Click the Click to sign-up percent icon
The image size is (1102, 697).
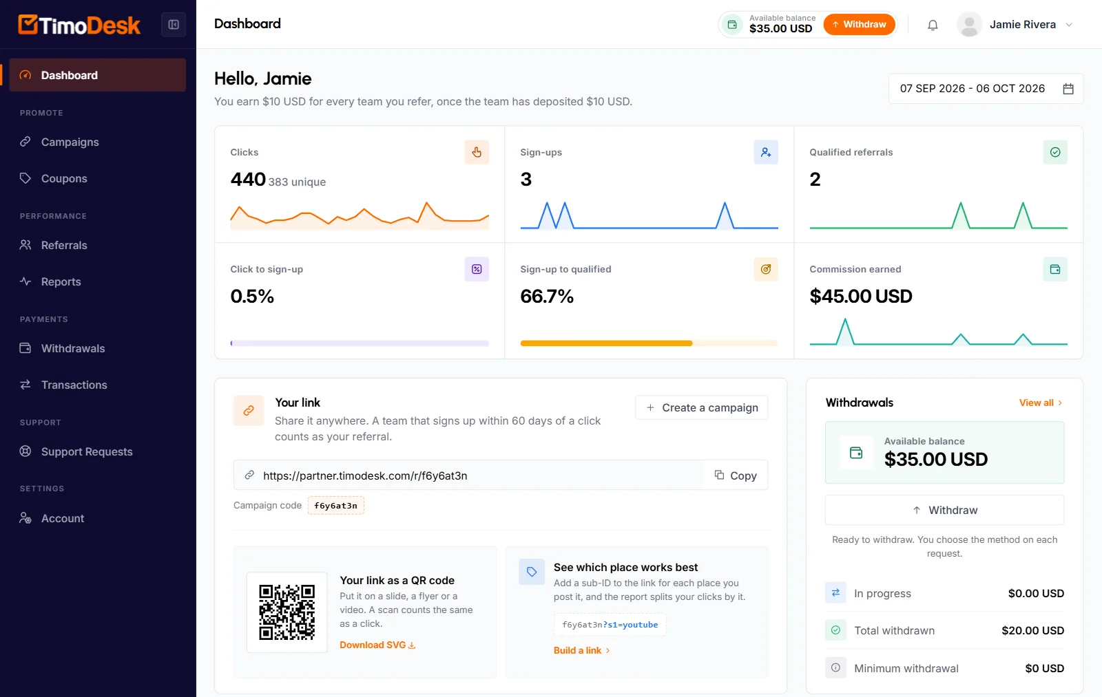[477, 269]
